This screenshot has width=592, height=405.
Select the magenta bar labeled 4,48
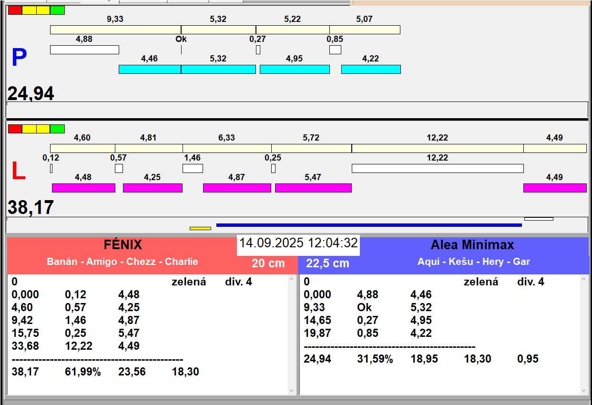tap(83, 188)
